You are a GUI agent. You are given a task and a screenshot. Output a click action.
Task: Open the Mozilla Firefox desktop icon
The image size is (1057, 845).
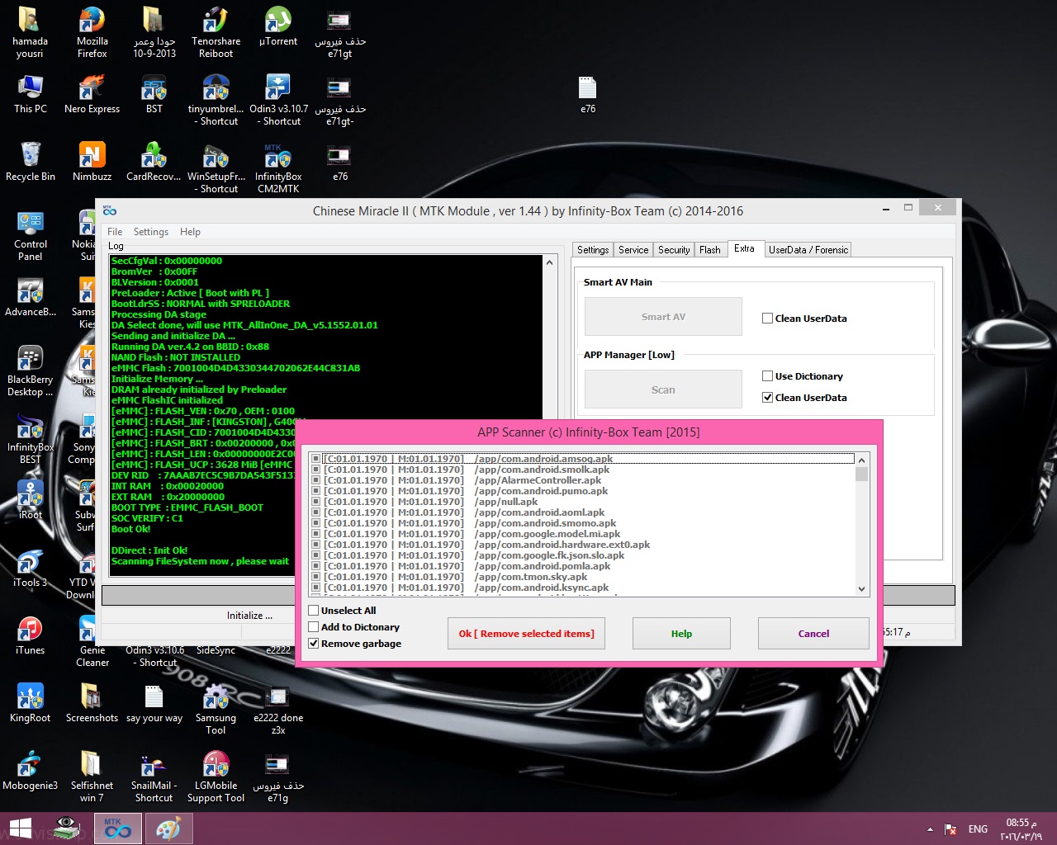pyautogui.click(x=92, y=33)
